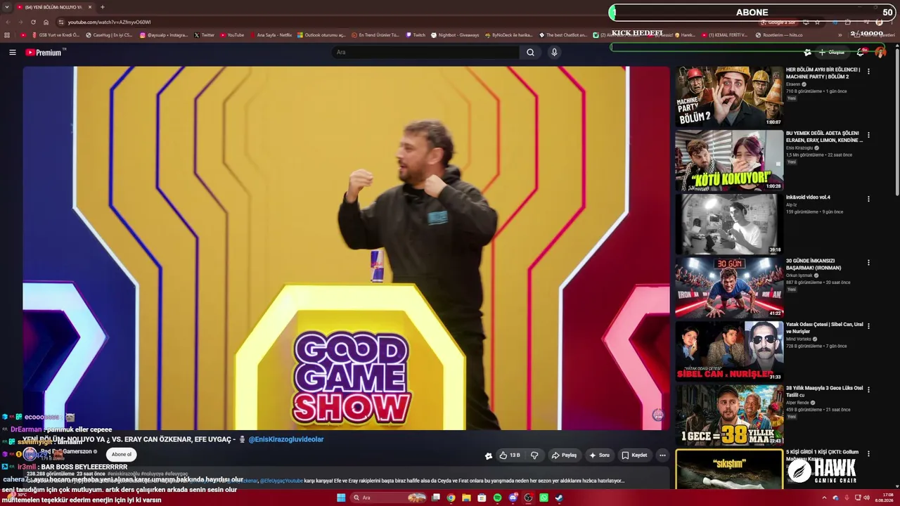Click the Abone ol subscribe button
900x506 pixels.
121,455
